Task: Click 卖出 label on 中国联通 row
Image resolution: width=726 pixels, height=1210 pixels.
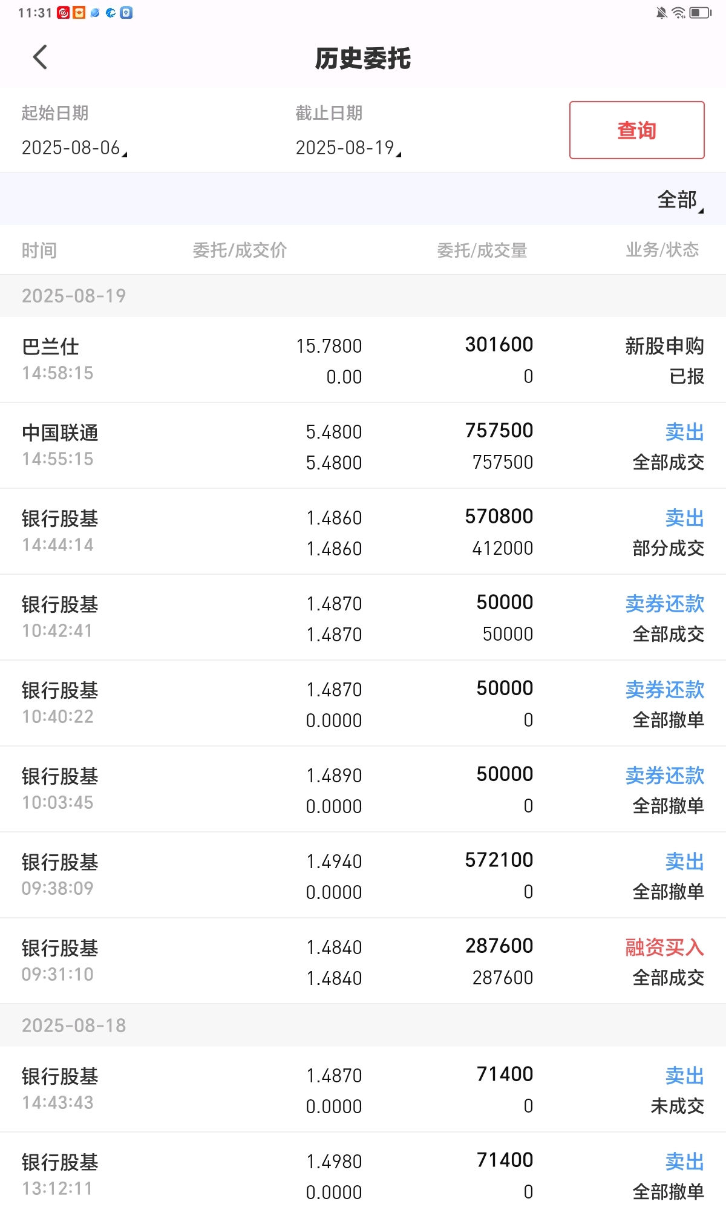Action: (685, 432)
